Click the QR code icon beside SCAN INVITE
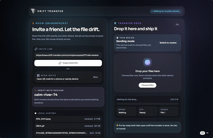This screenshot has width=213, height=138. (38, 76)
